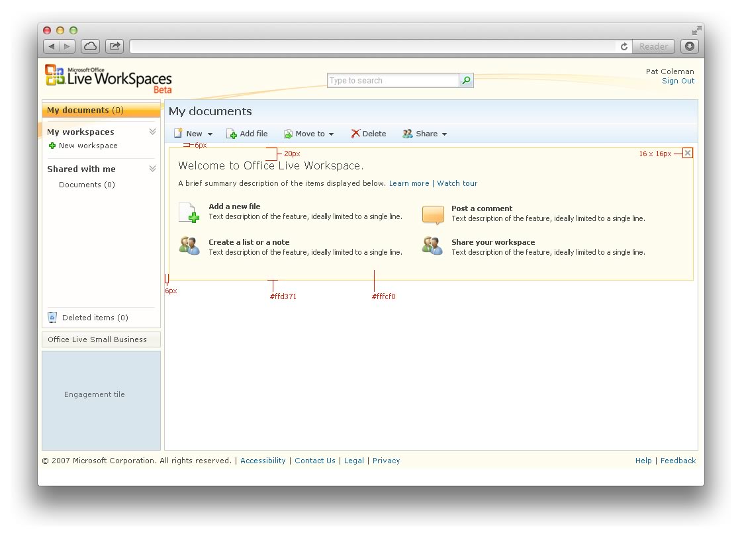Click the Reader button
Screen dimensions: 742x538
pos(653,46)
